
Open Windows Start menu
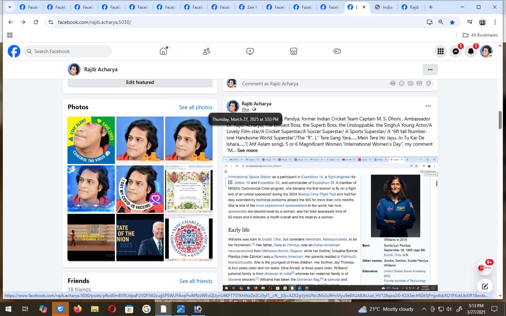coord(8,309)
